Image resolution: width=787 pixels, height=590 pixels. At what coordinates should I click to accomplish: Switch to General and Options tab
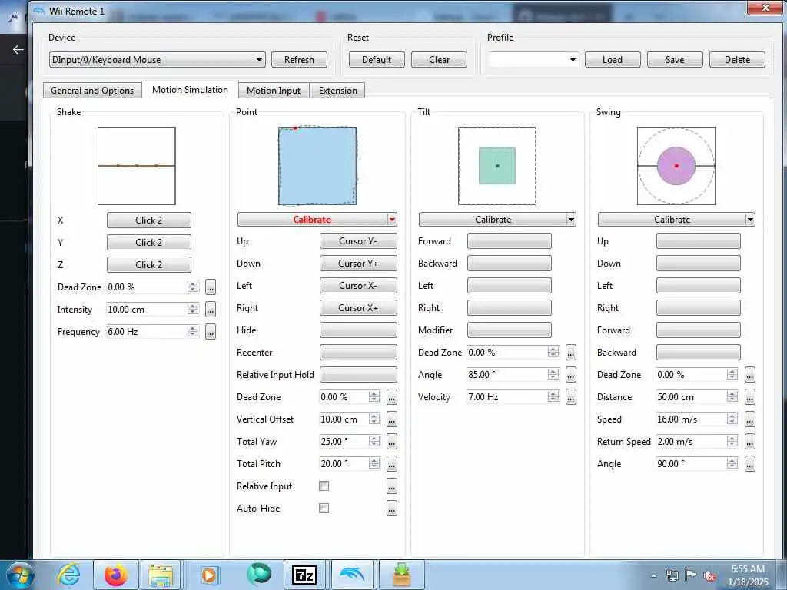tap(92, 91)
